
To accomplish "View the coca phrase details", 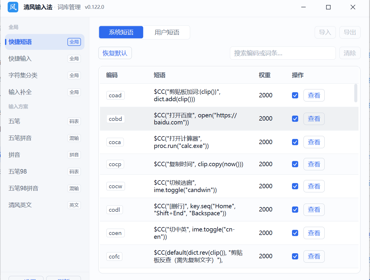I will (x=314, y=142).
